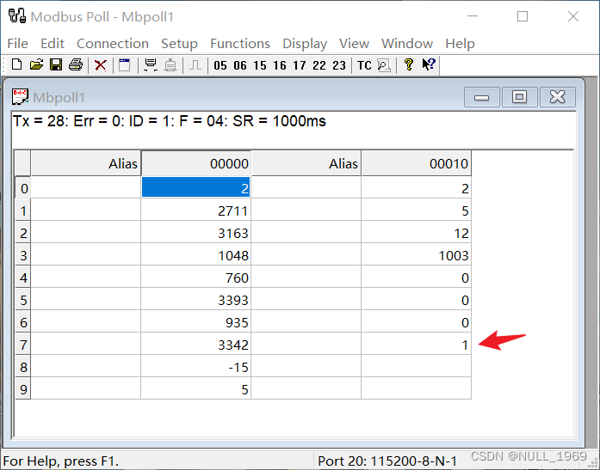The width and height of the screenshot is (600, 470).
Task: Click function 23 read/write registers button
Action: (x=339, y=65)
